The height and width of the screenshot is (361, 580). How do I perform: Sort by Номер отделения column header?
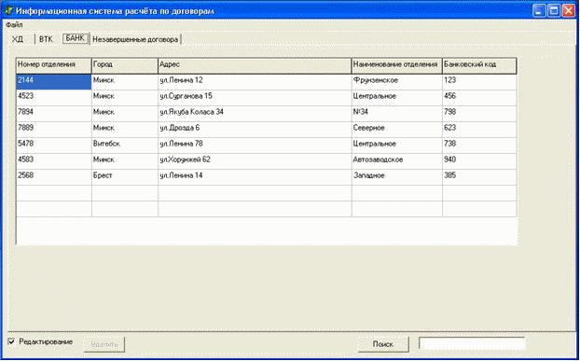click(x=54, y=66)
